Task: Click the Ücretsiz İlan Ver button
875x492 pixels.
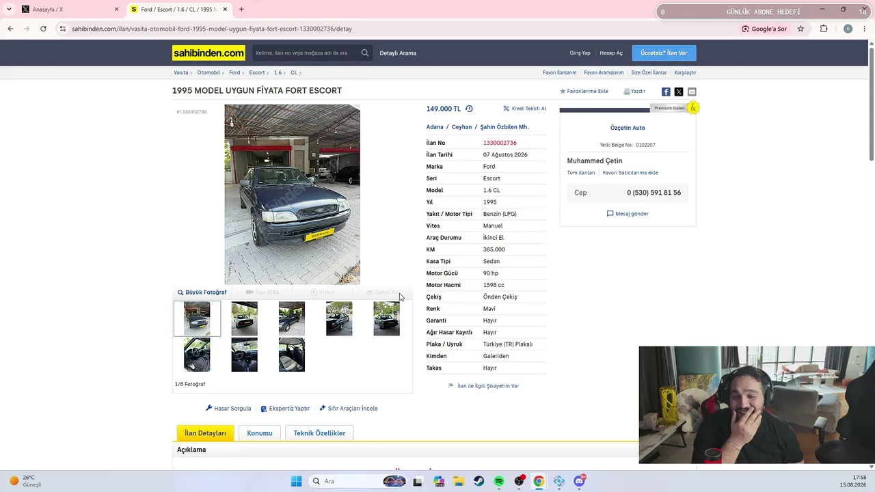Action: [664, 53]
